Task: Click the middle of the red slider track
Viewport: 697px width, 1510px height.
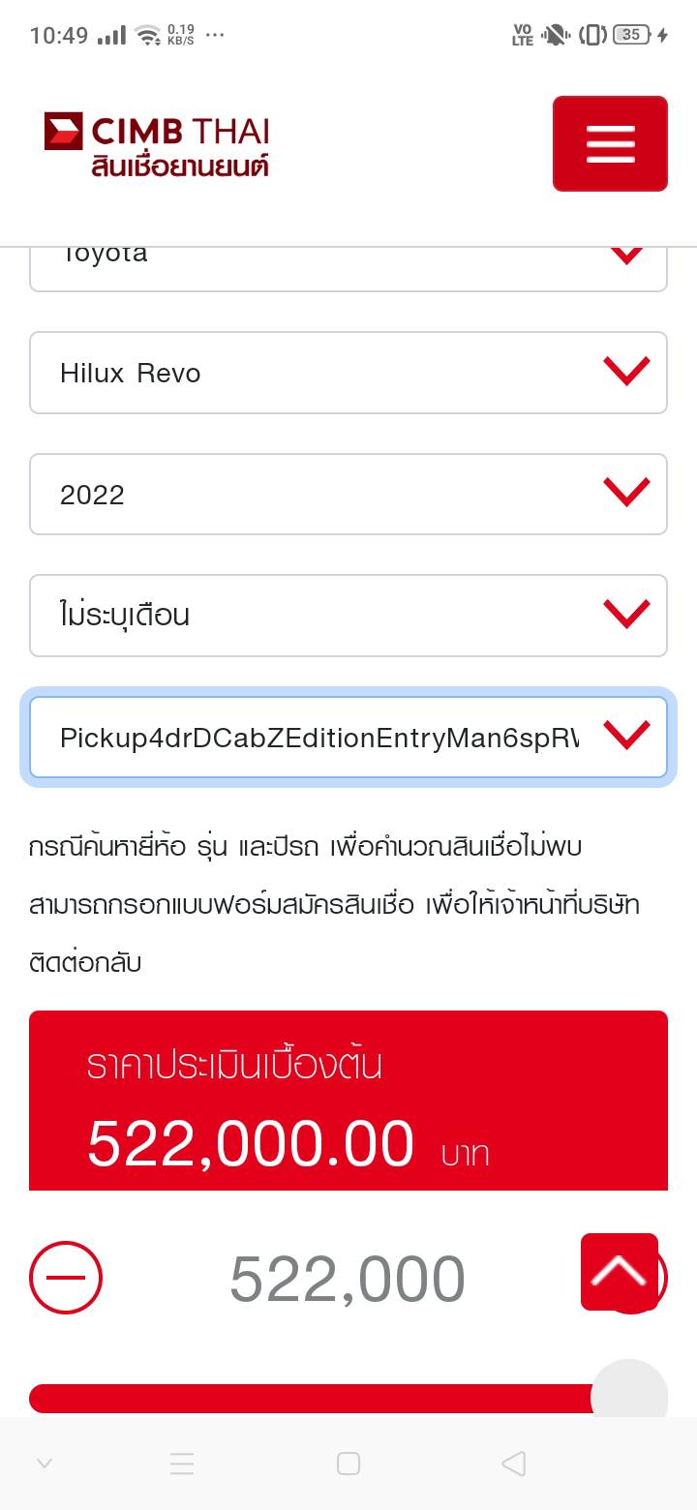Action: coord(310,1399)
